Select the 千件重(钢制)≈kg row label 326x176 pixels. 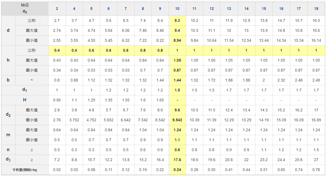(x=25, y=170)
